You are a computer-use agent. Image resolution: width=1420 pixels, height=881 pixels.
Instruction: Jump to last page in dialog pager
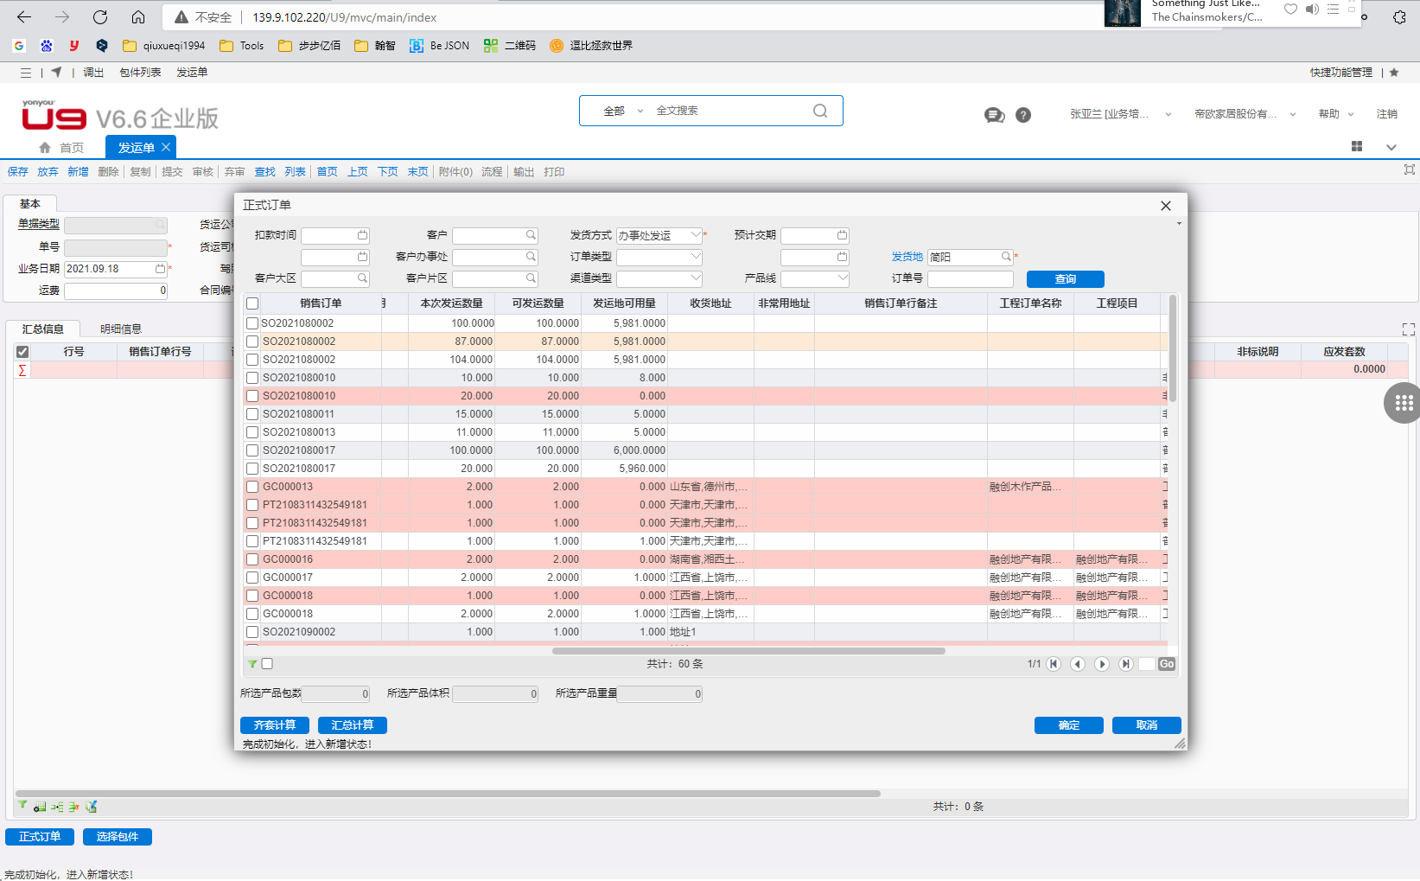click(1125, 664)
